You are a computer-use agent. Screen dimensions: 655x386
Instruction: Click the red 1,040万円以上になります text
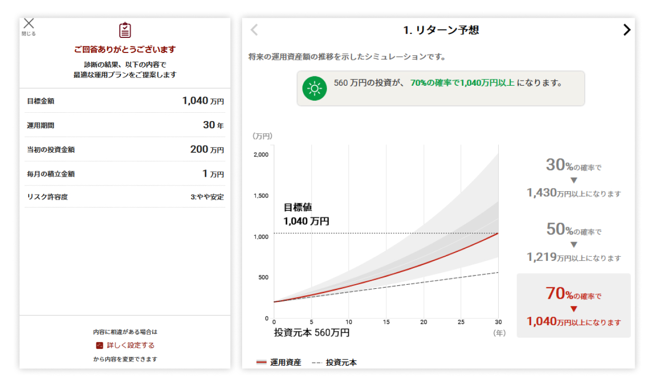point(574,322)
